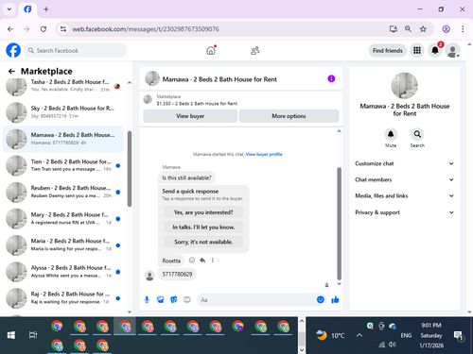Attach a file photo icon
This screenshot has height=354, width=473.
tap(160, 299)
